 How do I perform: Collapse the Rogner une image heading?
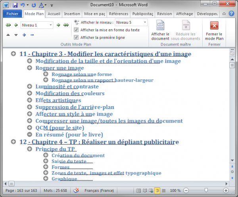(30, 68)
